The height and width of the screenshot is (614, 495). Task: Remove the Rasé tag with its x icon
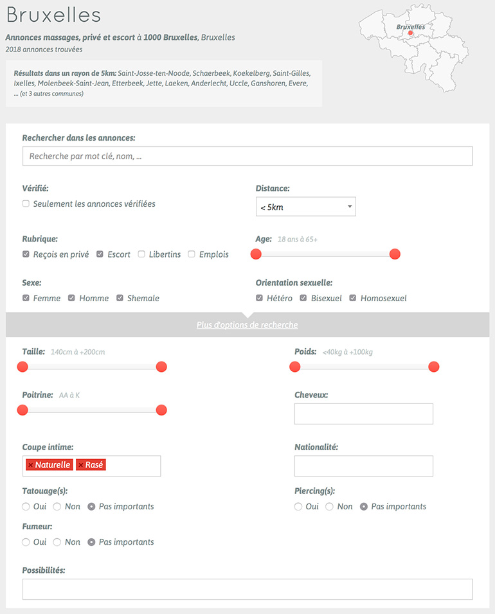point(80,465)
